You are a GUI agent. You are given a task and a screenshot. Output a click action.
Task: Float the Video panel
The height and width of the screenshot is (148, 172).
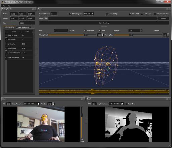coord(82,99)
